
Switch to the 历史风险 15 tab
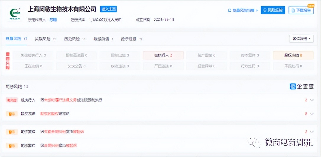click(75, 39)
